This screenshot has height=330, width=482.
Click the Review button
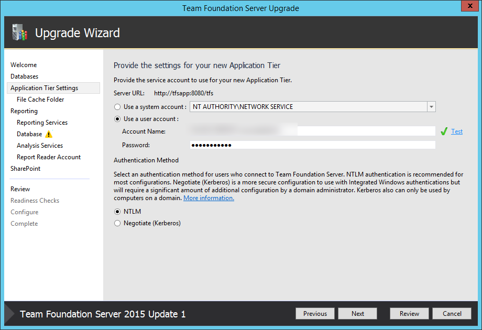click(409, 313)
